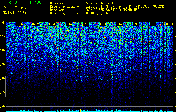Click the 'Receiving antenna' field label
The width and height of the screenshot is (176, 112).
[64, 13]
